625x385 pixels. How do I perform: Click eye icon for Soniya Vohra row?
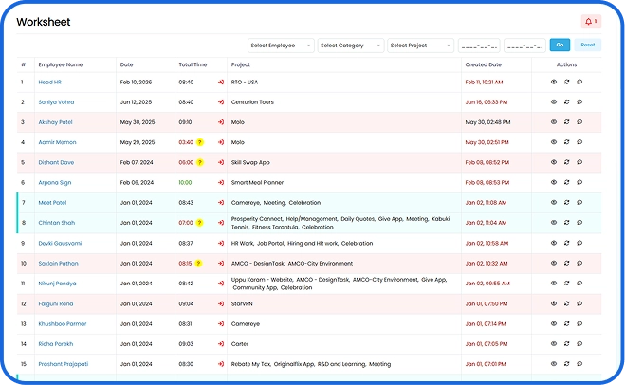pyautogui.click(x=554, y=102)
